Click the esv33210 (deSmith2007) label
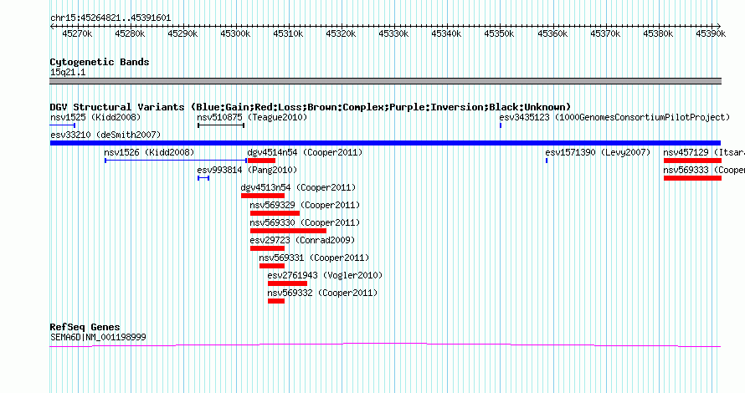Image resolution: width=745 pixels, height=393 pixels. (105, 135)
